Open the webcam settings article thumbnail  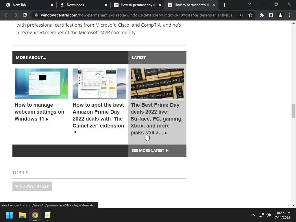41,84
